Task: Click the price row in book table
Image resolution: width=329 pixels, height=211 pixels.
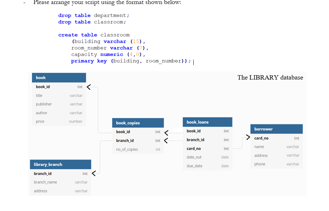Action: [40, 121]
